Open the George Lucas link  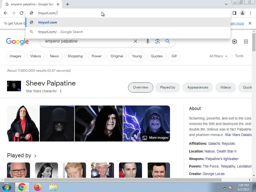[213, 174]
